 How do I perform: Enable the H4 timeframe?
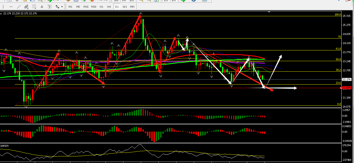(x=109, y=7)
